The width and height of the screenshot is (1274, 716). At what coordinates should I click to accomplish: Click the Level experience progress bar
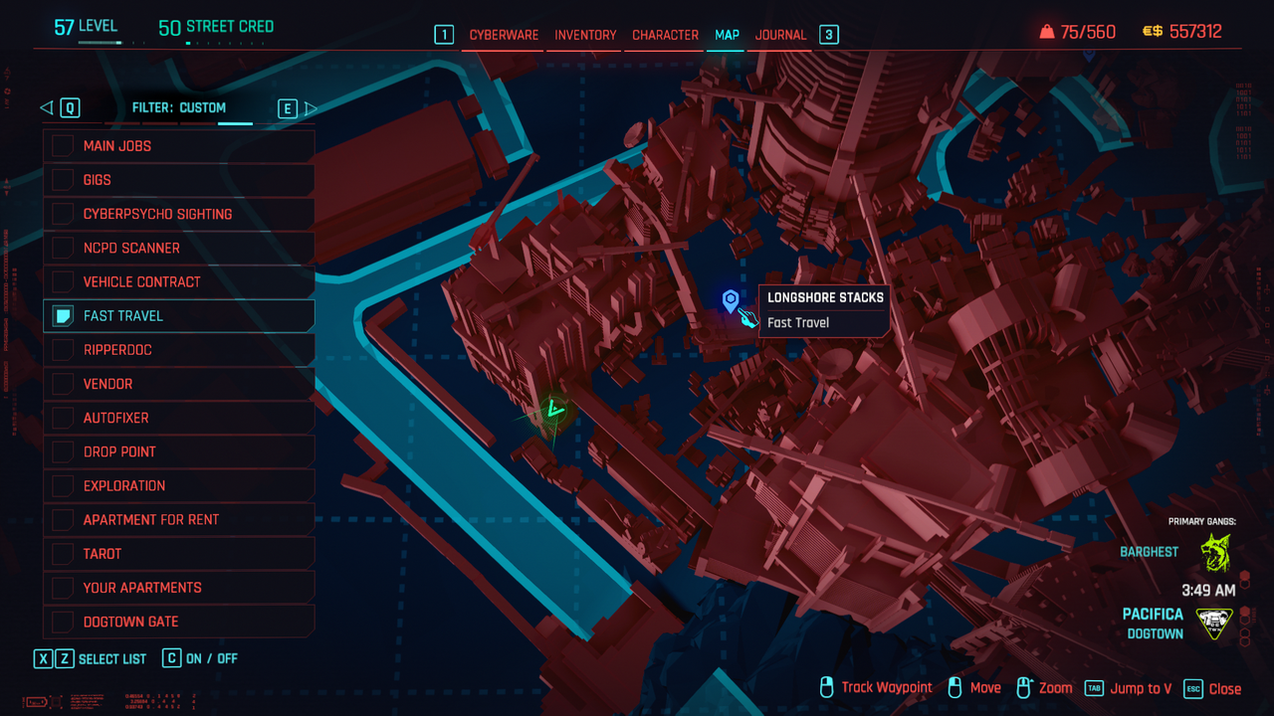click(x=88, y=43)
